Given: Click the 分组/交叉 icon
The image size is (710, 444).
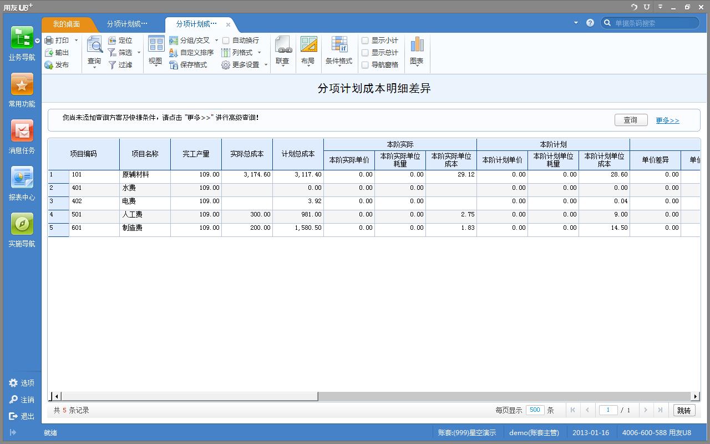Looking at the screenshot, I should tap(174, 41).
